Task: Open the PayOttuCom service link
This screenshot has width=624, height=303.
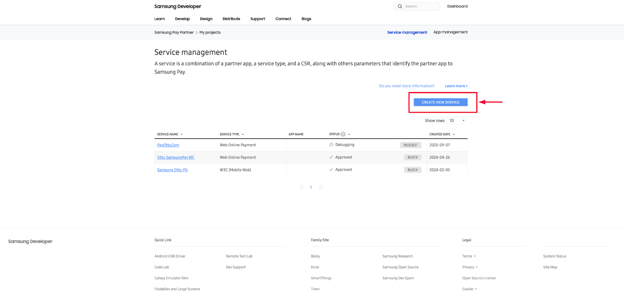Action: 168,145
